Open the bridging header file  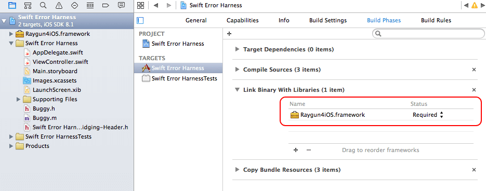pyautogui.click(x=80, y=127)
